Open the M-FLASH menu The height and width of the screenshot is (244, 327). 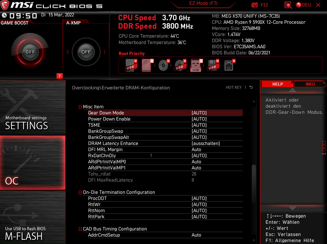tap(33, 218)
